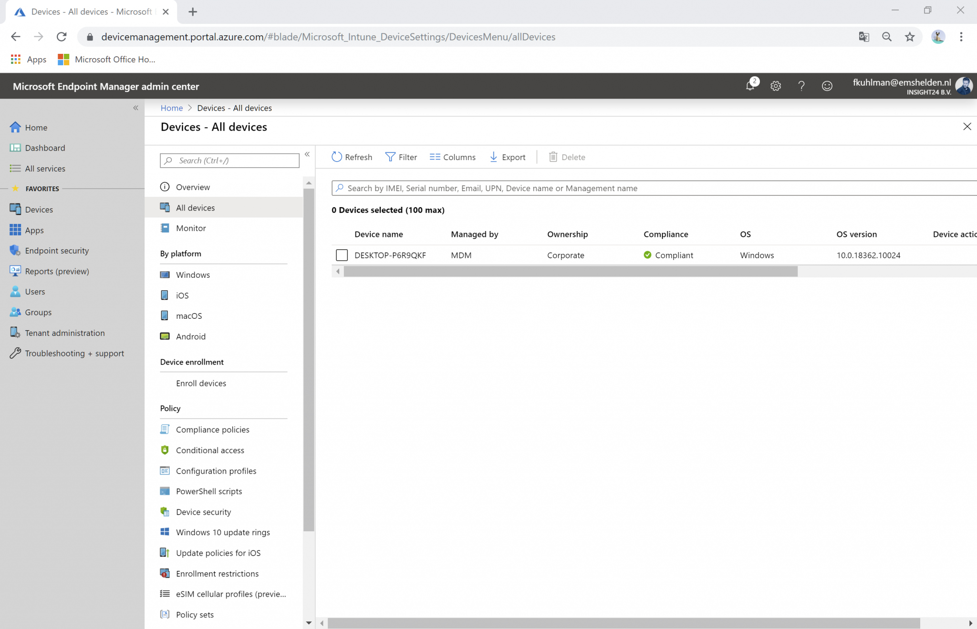Select Windows platform in sidebar

[x=192, y=274]
